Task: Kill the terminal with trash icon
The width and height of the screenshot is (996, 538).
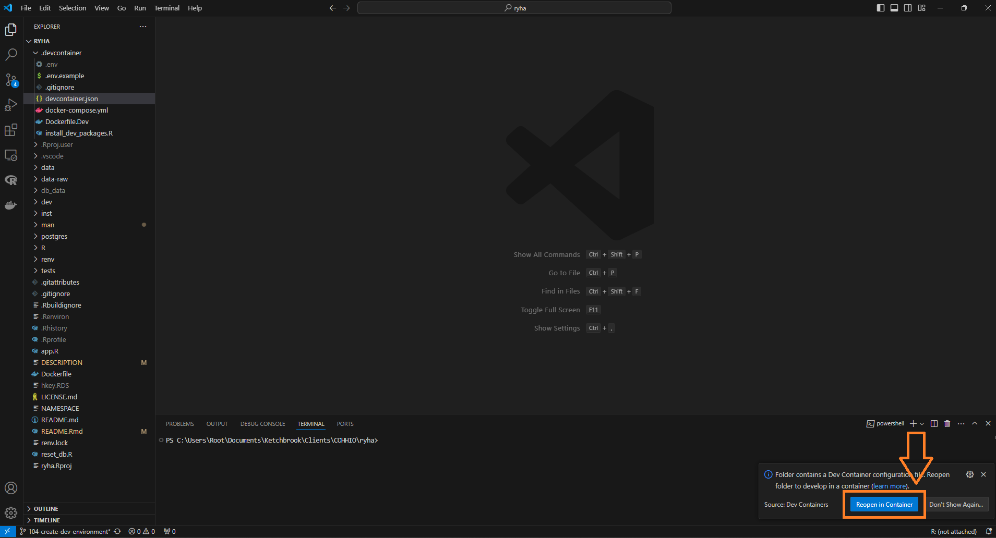Action: click(947, 423)
